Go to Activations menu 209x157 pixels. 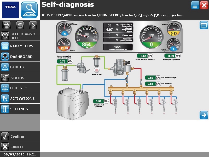[x=20, y=98]
